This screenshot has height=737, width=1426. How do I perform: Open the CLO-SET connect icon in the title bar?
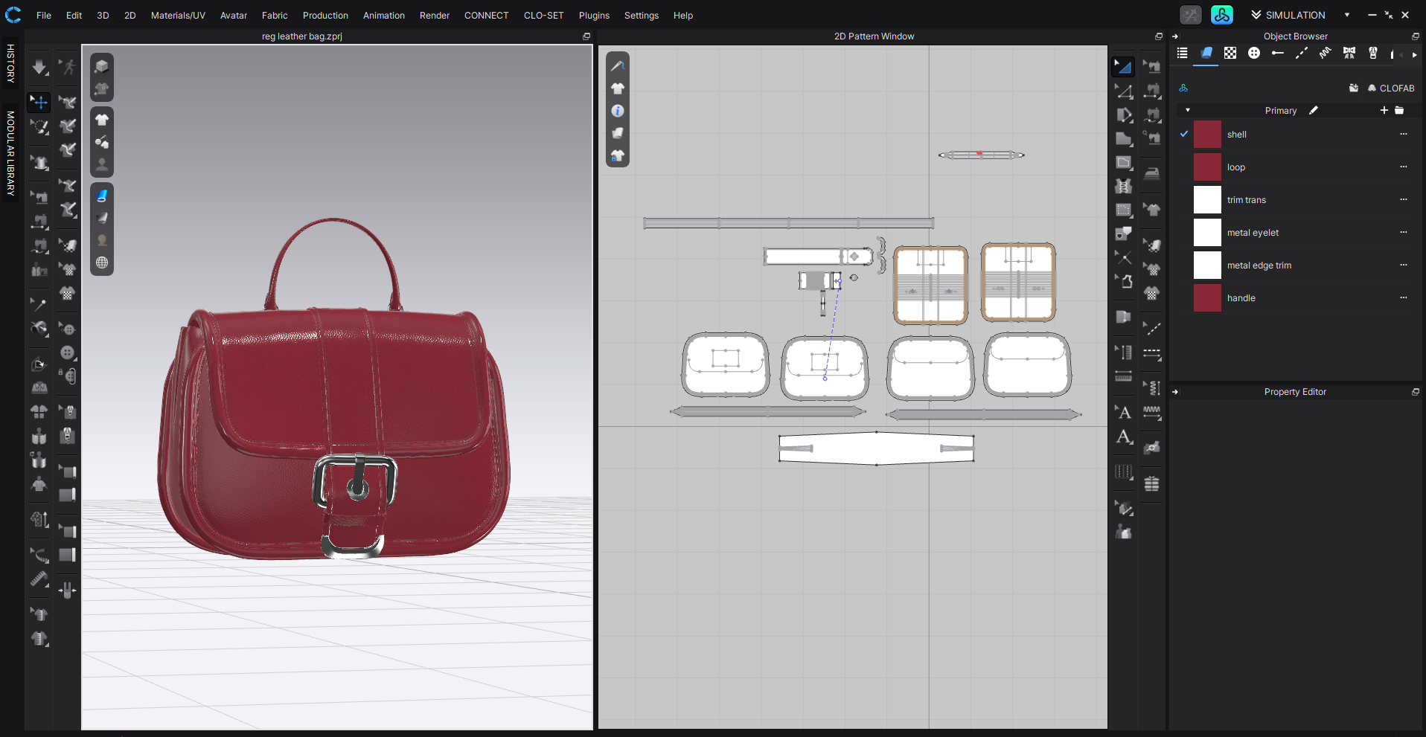pos(1221,15)
